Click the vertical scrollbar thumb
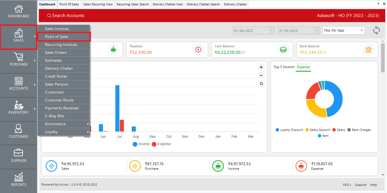The height and width of the screenshot is (193, 387). [x=383, y=58]
